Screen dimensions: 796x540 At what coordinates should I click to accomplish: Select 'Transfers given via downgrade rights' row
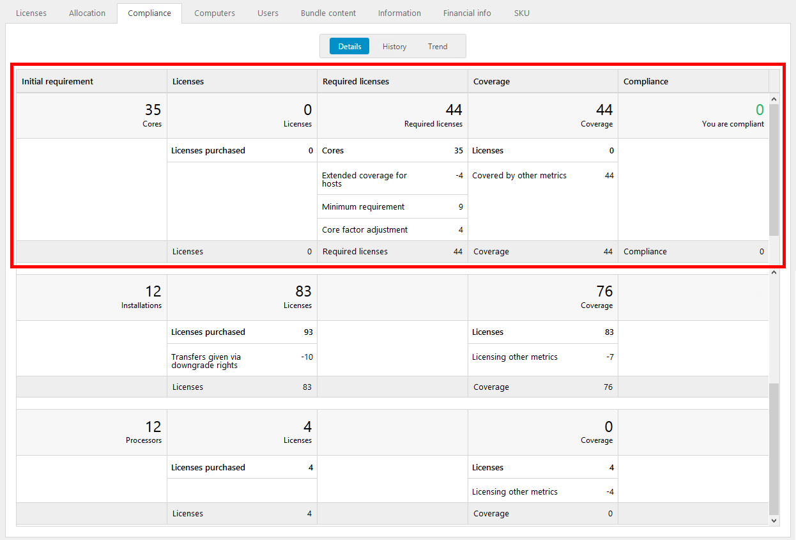[x=242, y=360]
